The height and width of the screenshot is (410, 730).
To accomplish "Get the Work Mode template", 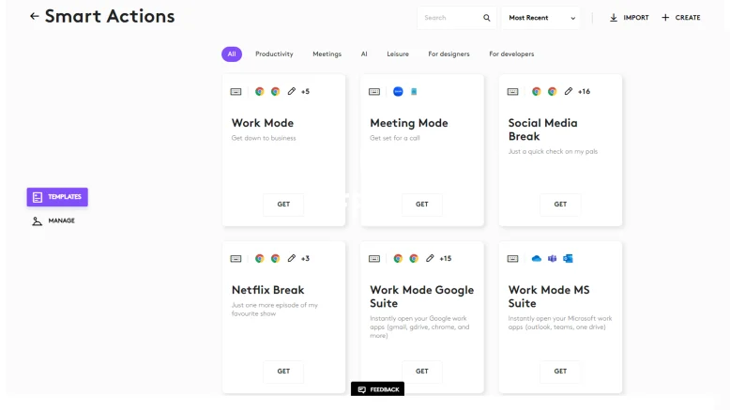I will (x=283, y=205).
